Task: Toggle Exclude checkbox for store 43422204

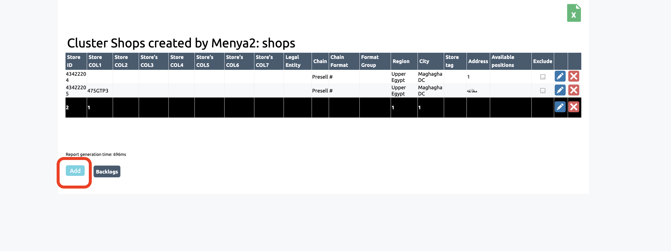Action: pyautogui.click(x=542, y=77)
